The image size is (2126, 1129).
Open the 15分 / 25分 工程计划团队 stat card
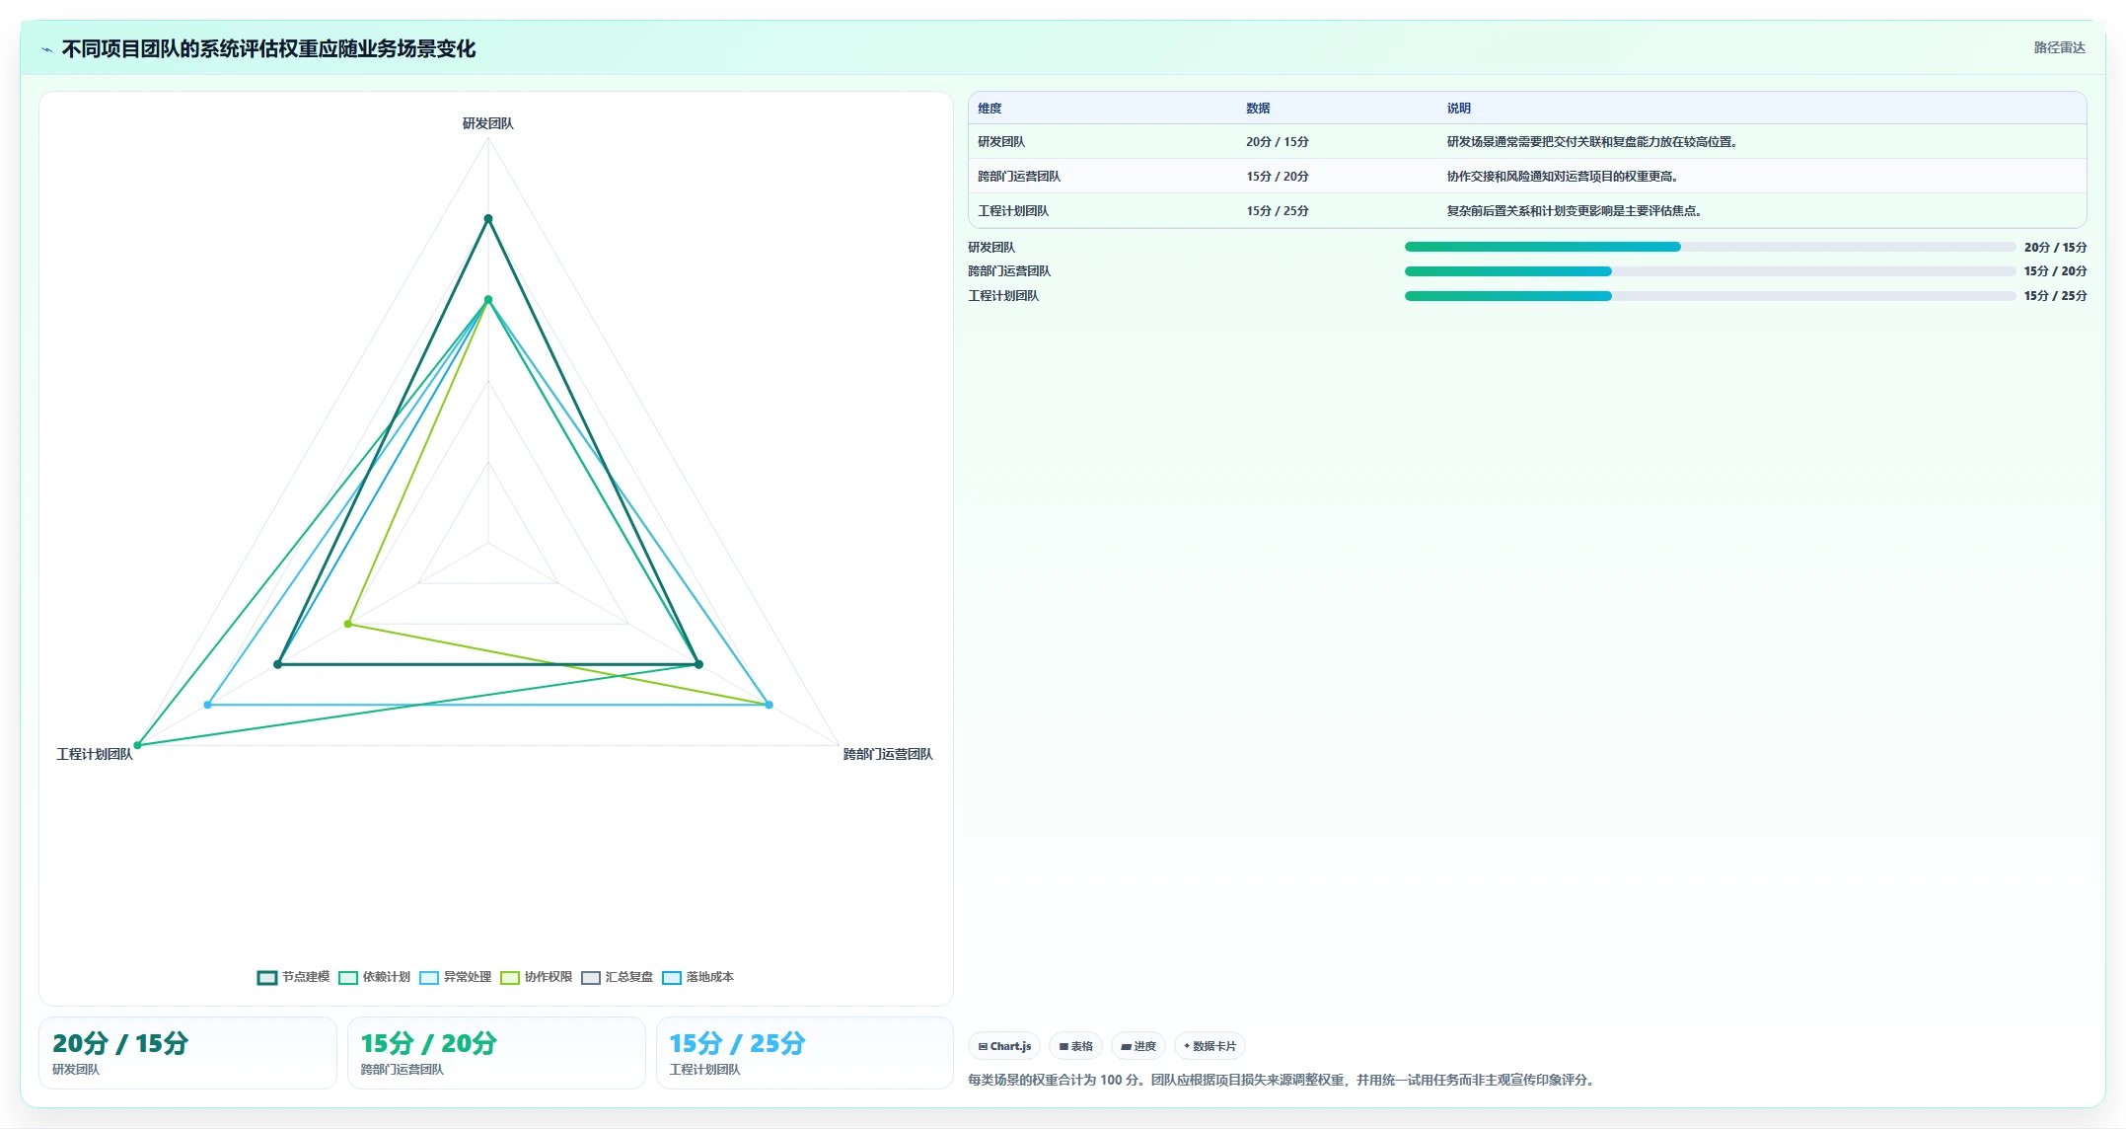point(805,1053)
